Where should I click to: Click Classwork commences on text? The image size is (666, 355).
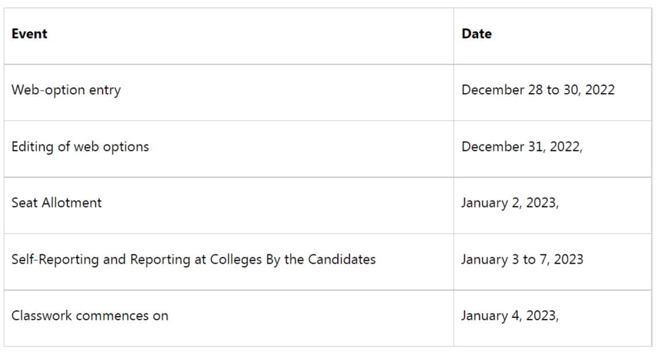point(90,316)
